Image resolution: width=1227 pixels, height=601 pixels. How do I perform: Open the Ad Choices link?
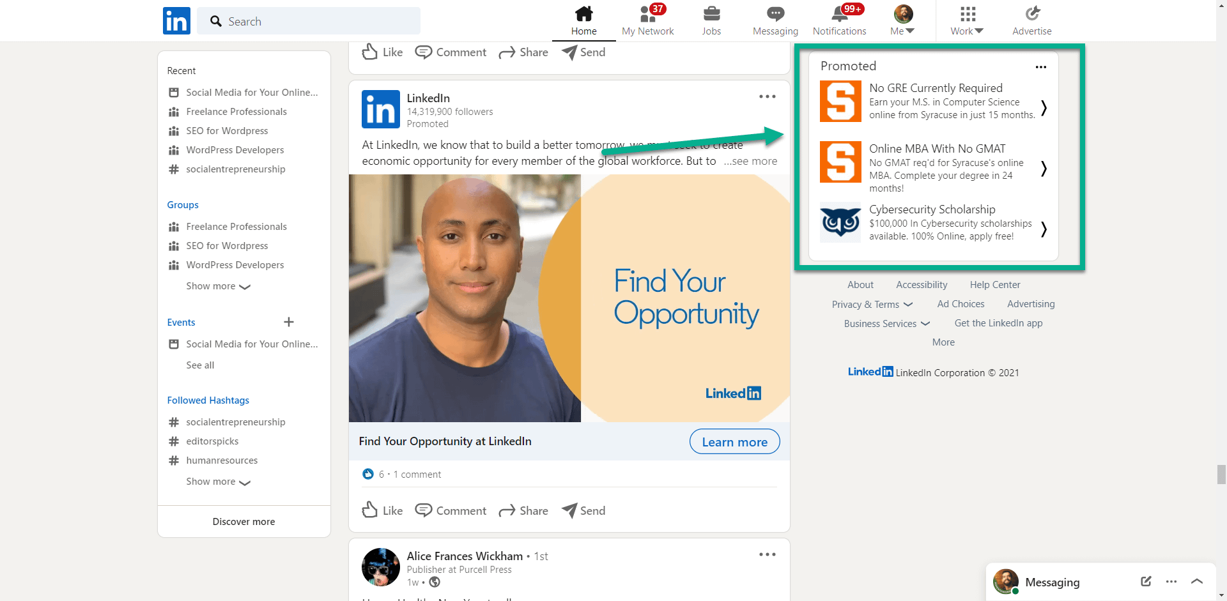pos(961,304)
